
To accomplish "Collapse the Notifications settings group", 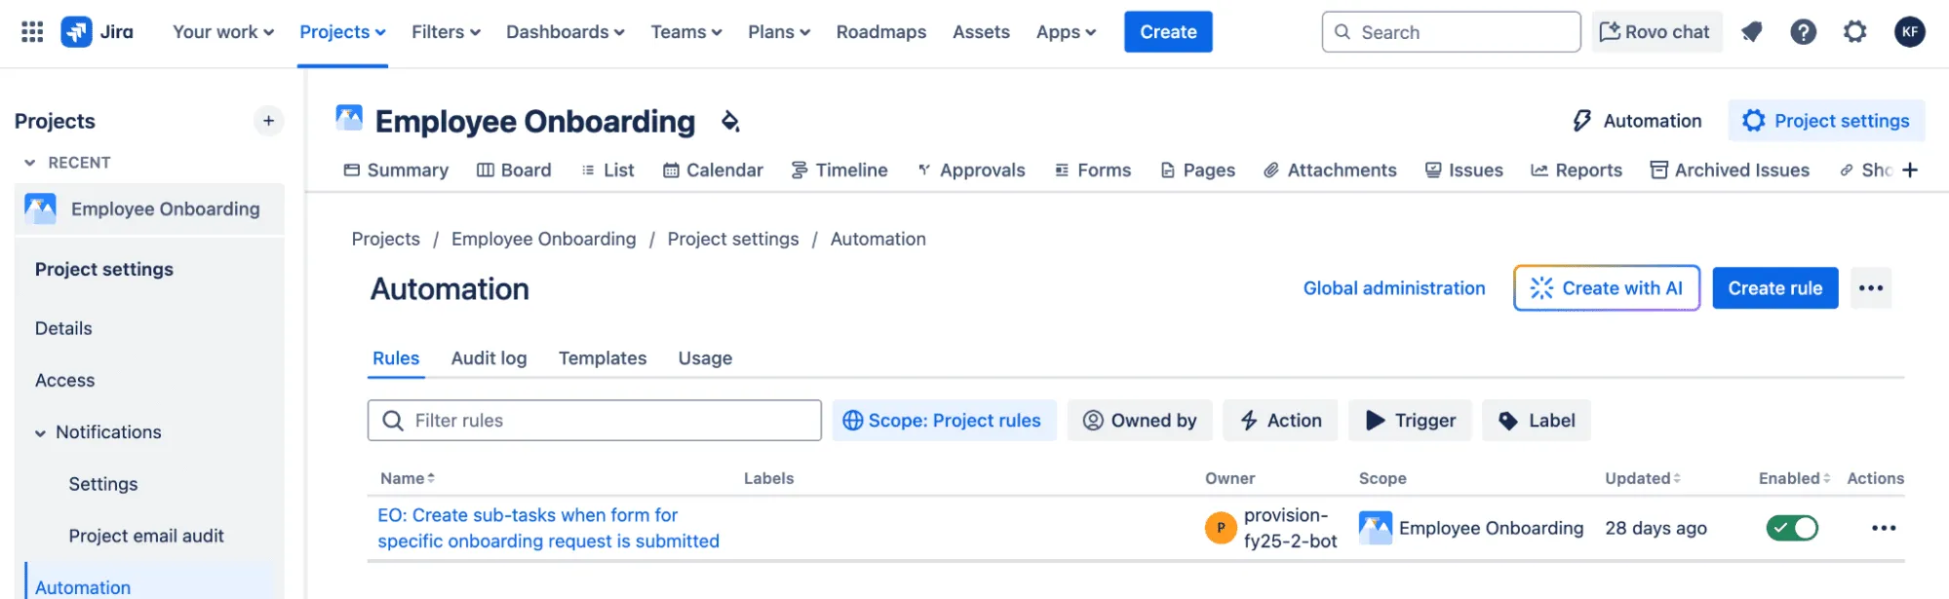I will (x=40, y=433).
